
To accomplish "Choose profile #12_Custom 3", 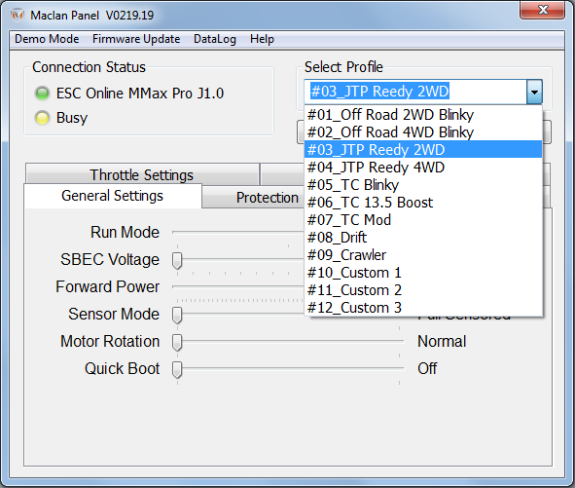I will (x=423, y=308).
